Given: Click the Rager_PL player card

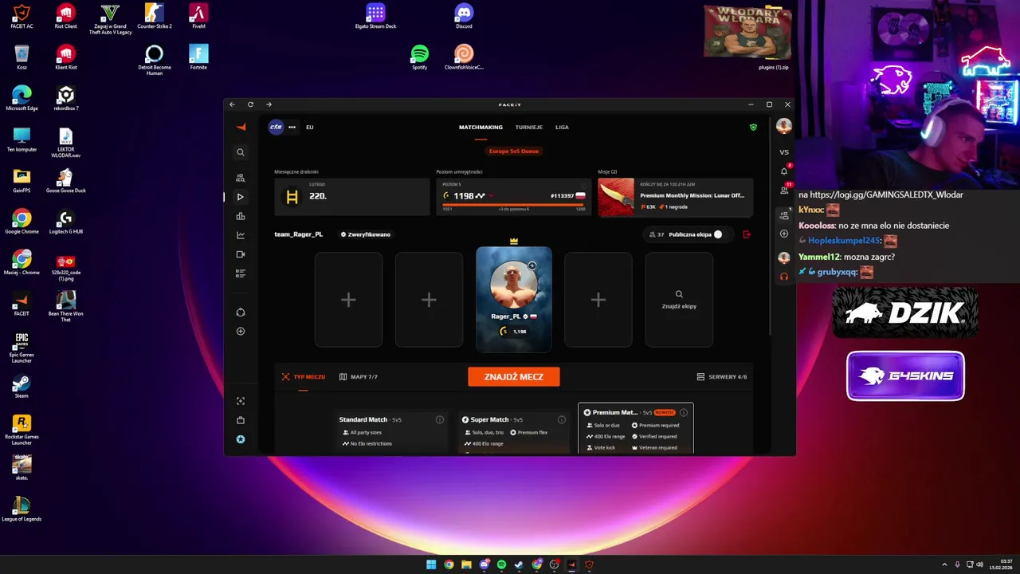Looking at the screenshot, I should coord(514,300).
